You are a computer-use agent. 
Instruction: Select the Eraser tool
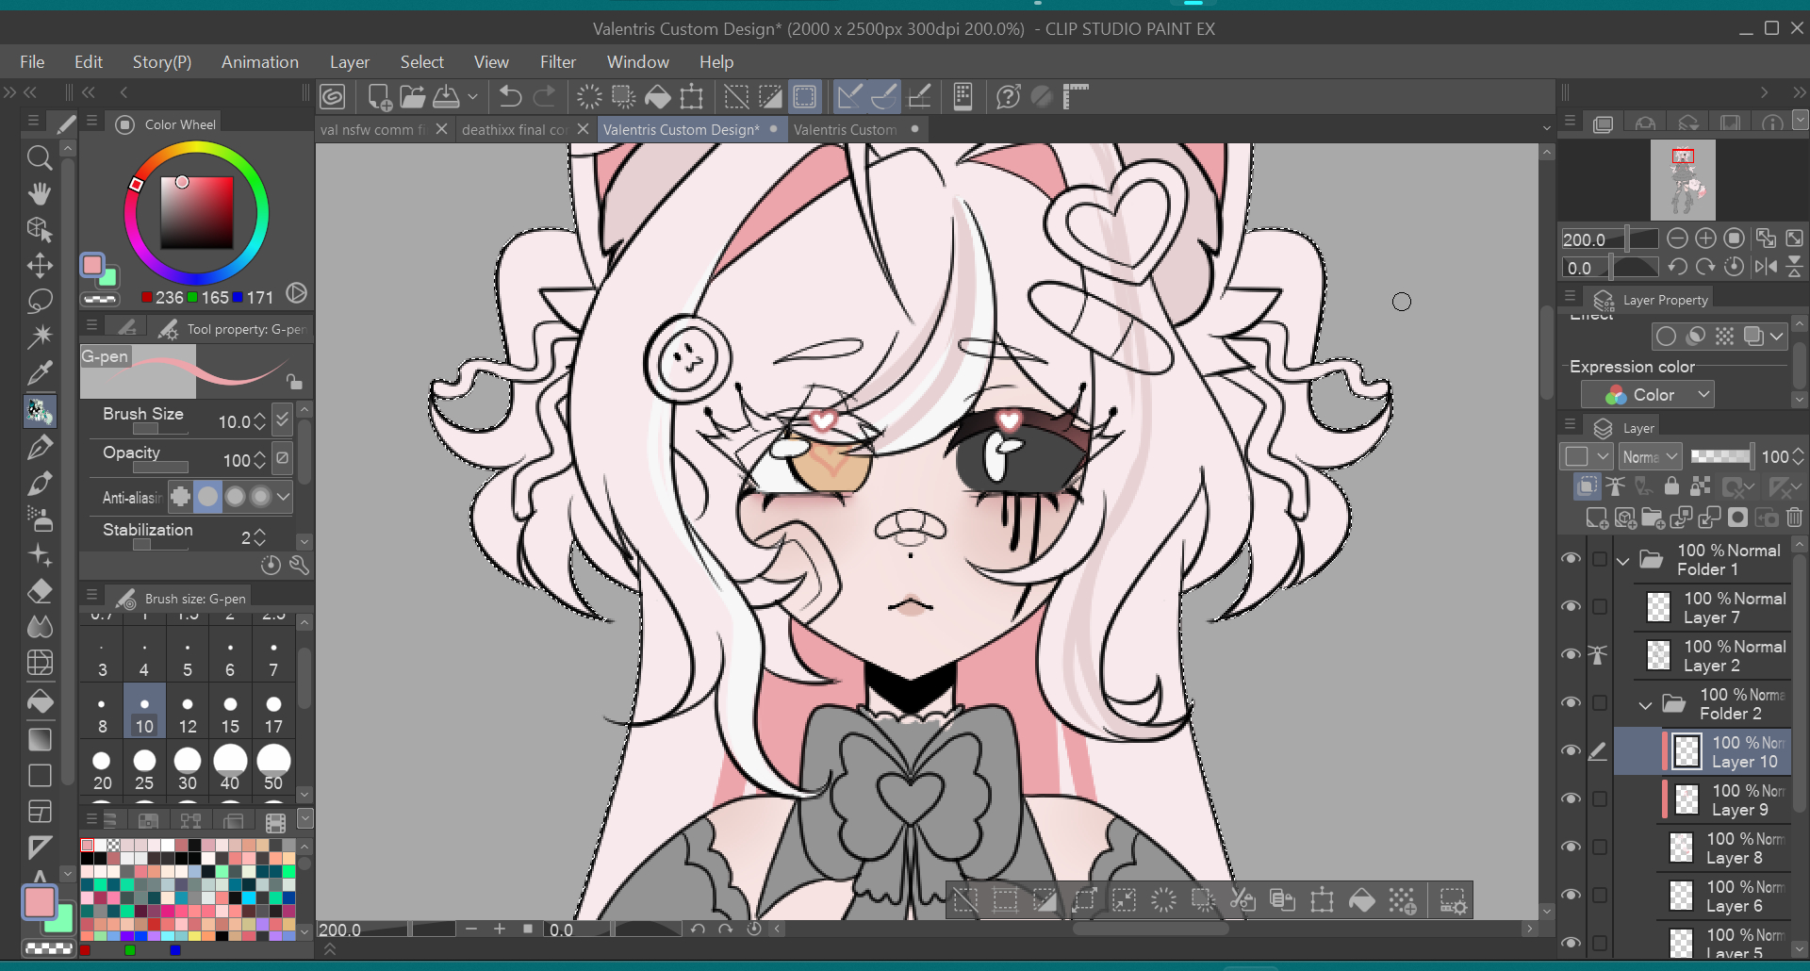[40, 591]
